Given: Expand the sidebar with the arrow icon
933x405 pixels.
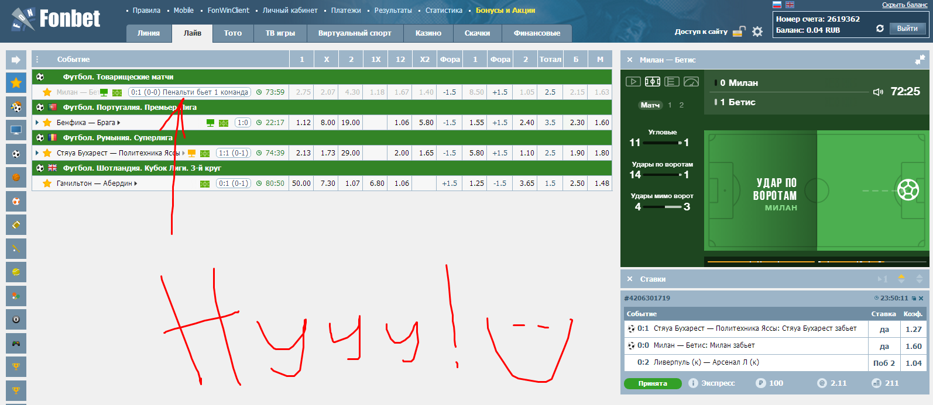Looking at the screenshot, I should (x=16, y=60).
